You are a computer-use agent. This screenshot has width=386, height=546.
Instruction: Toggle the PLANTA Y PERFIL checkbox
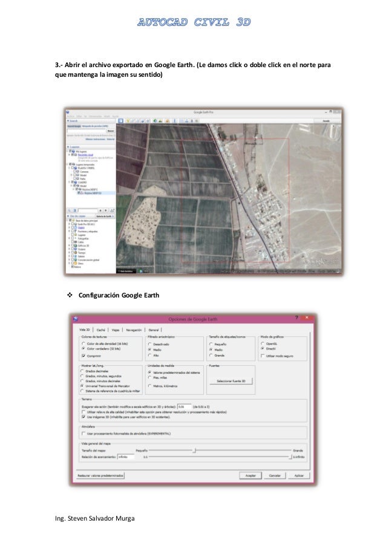[73, 167]
